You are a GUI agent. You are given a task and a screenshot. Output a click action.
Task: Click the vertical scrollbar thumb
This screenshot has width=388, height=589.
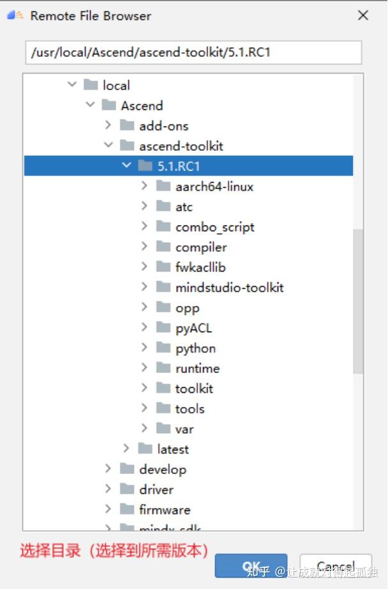358,300
